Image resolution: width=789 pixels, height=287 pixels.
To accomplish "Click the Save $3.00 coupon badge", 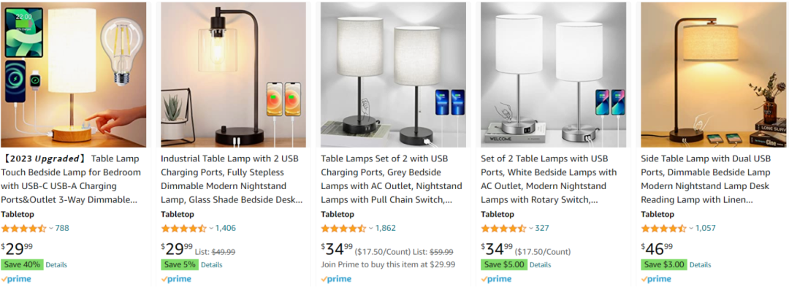I will pyautogui.click(x=664, y=264).
